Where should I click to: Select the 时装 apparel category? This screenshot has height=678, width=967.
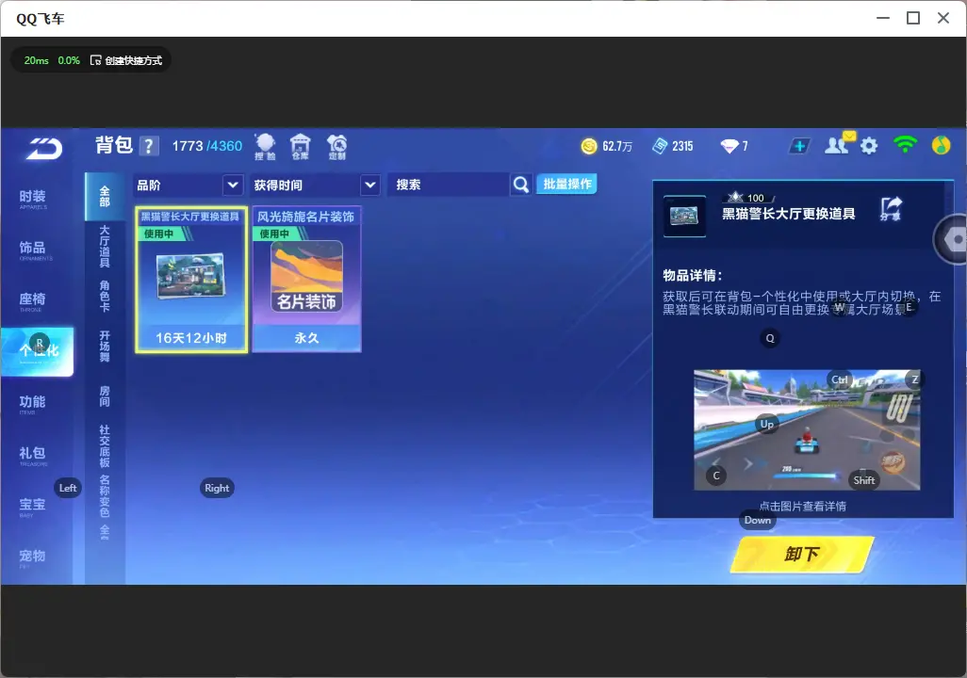coord(33,199)
